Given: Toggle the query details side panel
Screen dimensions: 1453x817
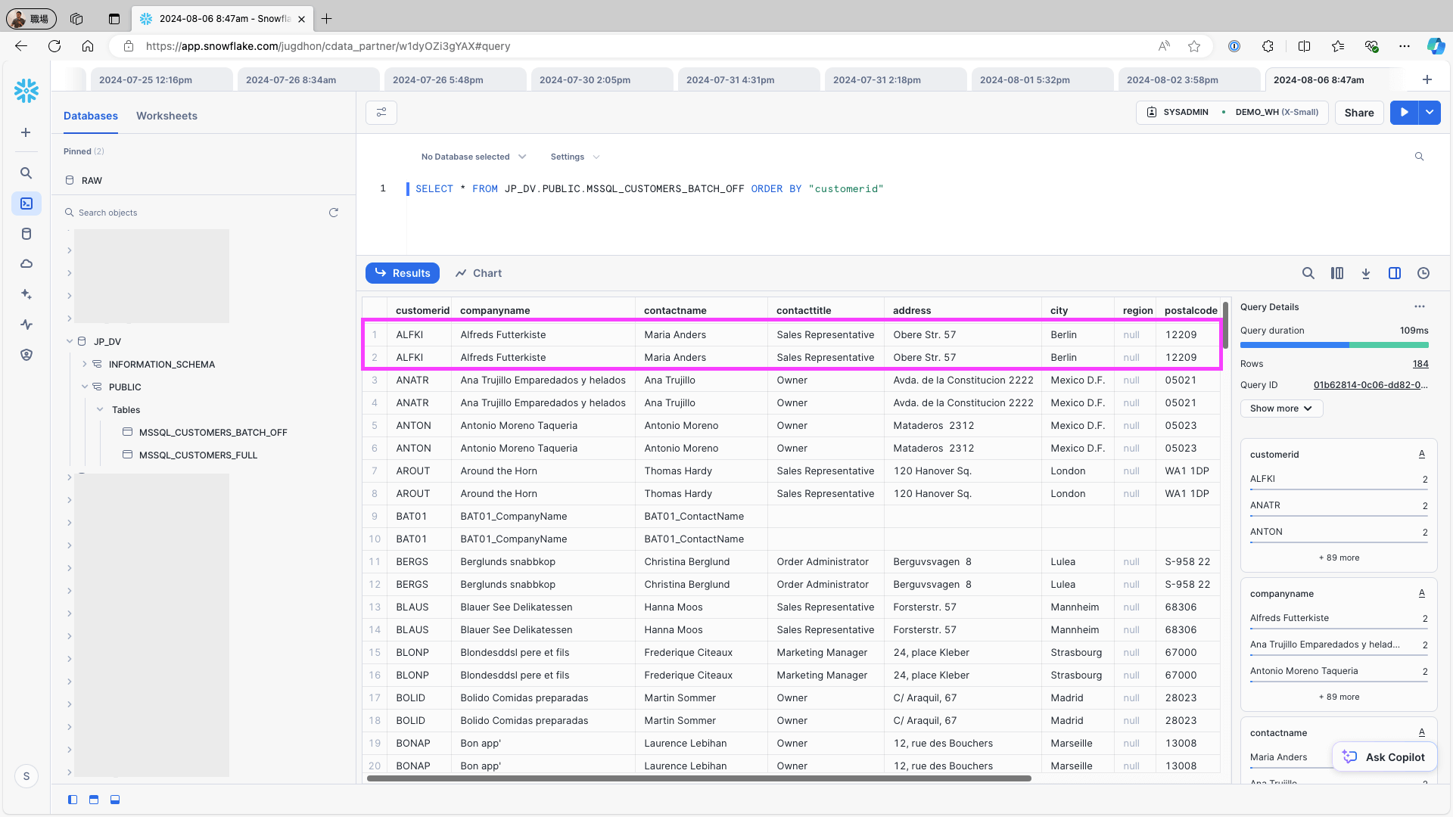Looking at the screenshot, I should coord(1395,273).
